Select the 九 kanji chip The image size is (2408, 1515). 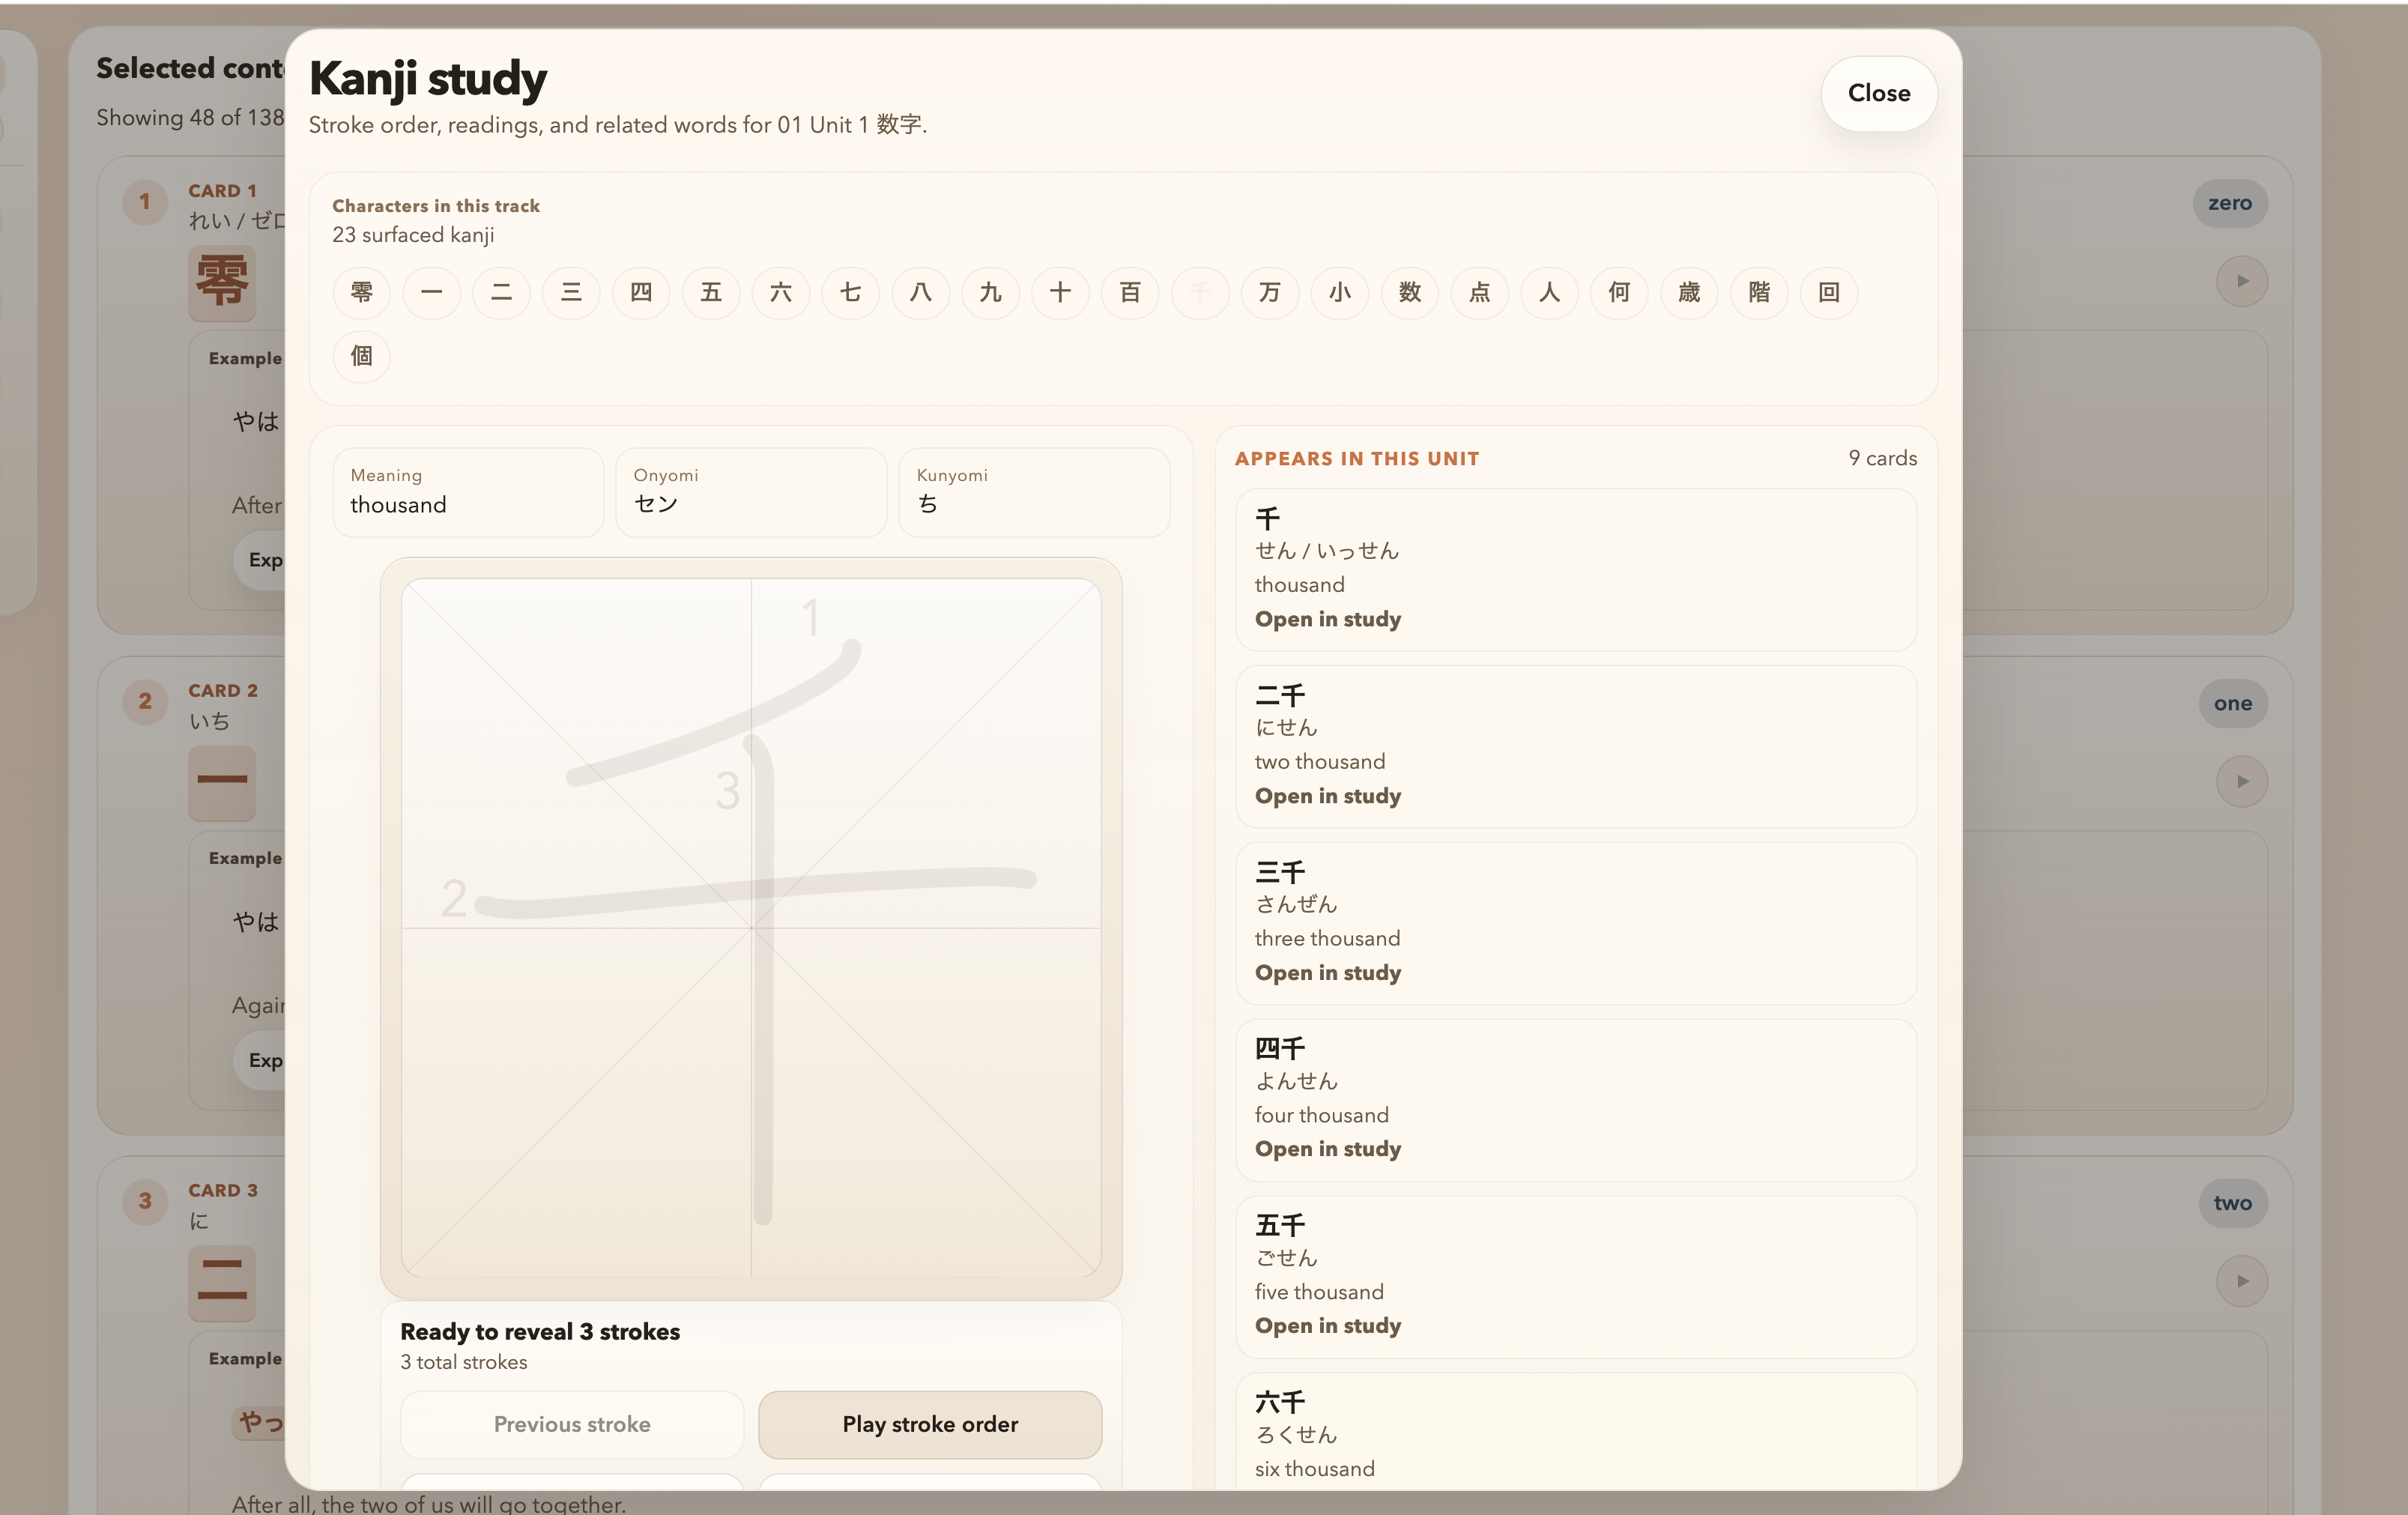pyautogui.click(x=991, y=292)
